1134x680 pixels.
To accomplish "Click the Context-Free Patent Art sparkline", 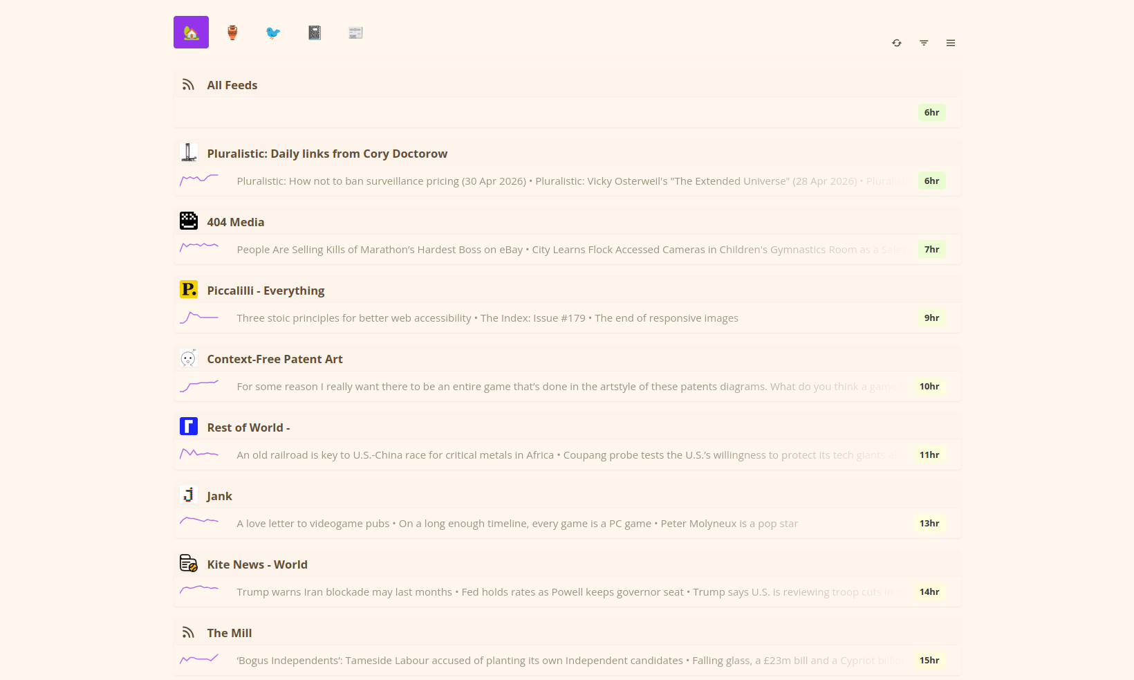I will click(199, 386).
